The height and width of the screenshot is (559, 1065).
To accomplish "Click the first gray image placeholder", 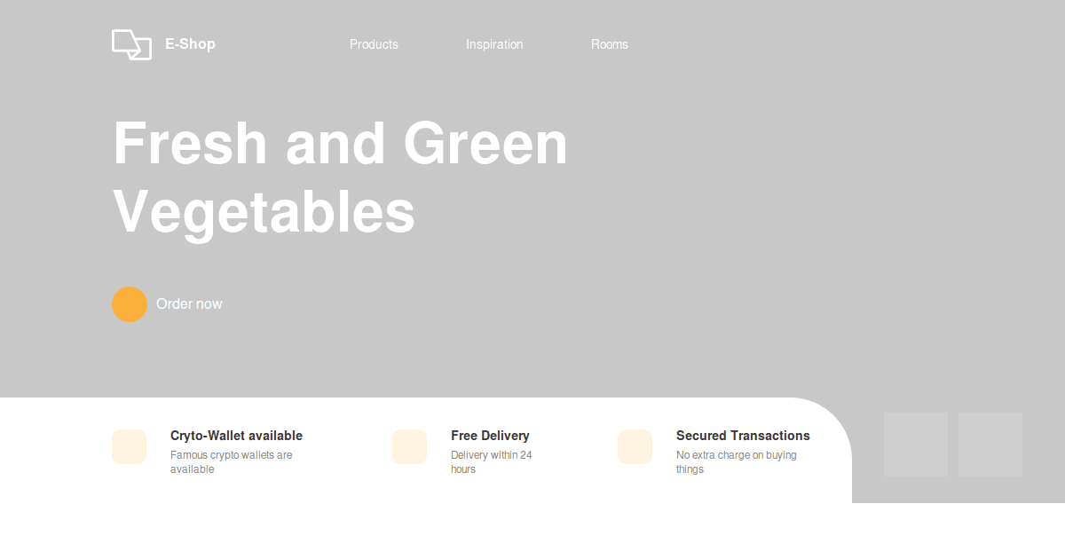I will pyautogui.click(x=915, y=444).
